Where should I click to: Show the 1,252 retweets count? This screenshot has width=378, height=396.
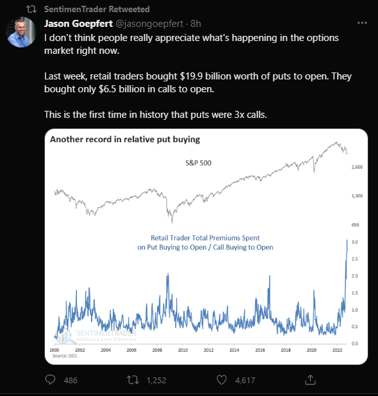(156, 381)
